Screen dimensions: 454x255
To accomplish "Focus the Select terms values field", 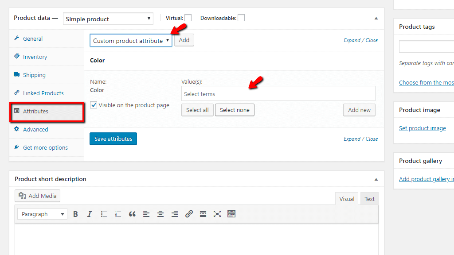I will coord(278,94).
